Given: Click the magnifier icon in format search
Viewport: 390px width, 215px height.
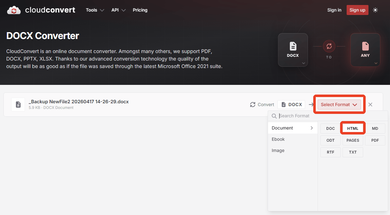Looking at the screenshot, I should point(274,116).
